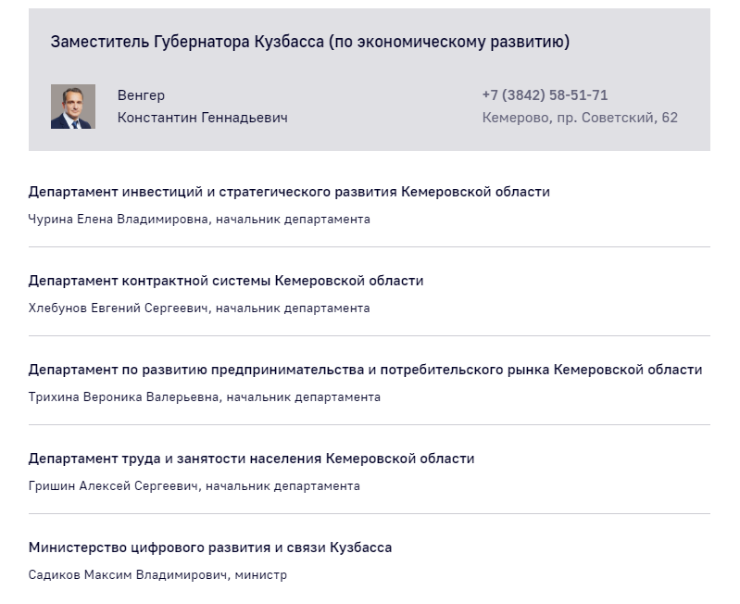The height and width of the screenshot is (604, 740).
Task: Click the name Чурина Елена Владимировна
Action: [x=119, y=220]
